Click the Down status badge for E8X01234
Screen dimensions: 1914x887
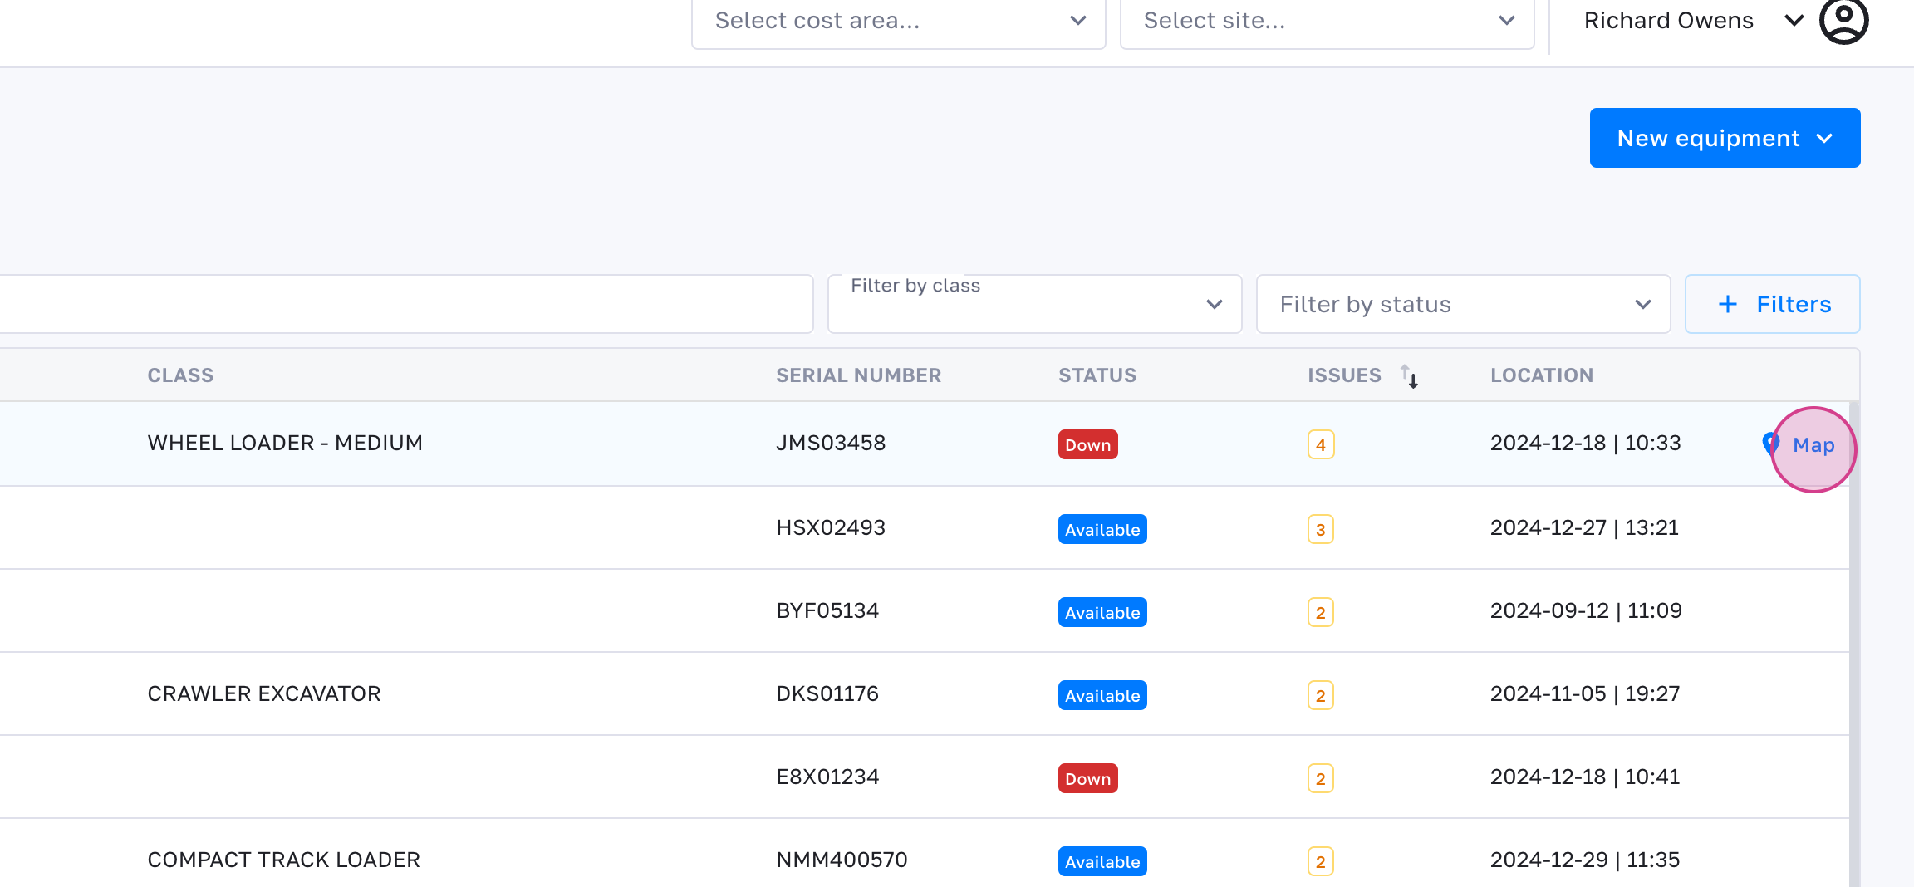[x=1087, y=778]
